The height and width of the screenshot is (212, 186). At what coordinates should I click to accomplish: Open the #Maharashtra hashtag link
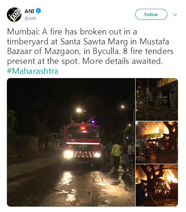pyautogui.click(x=33, y=71)
